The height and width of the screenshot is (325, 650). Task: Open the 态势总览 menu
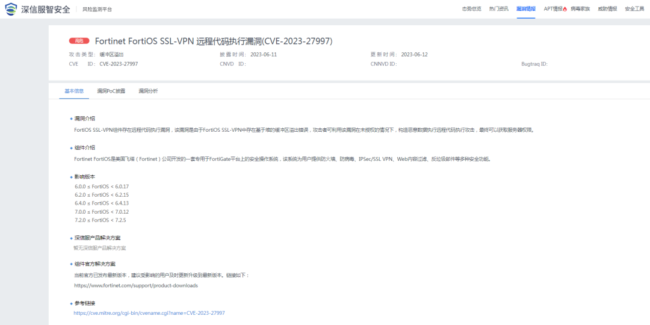(x=472, y=9)
